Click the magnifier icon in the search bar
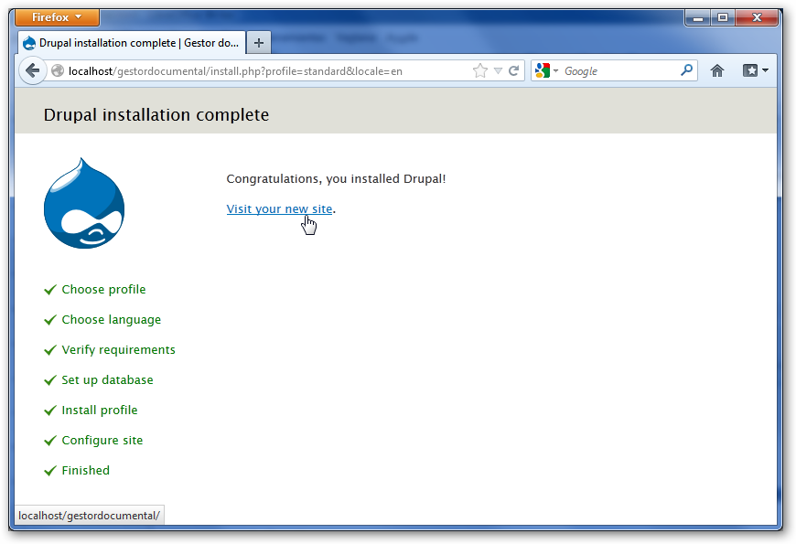This screenshot has height=544, width=796. [x=686, y=70]
